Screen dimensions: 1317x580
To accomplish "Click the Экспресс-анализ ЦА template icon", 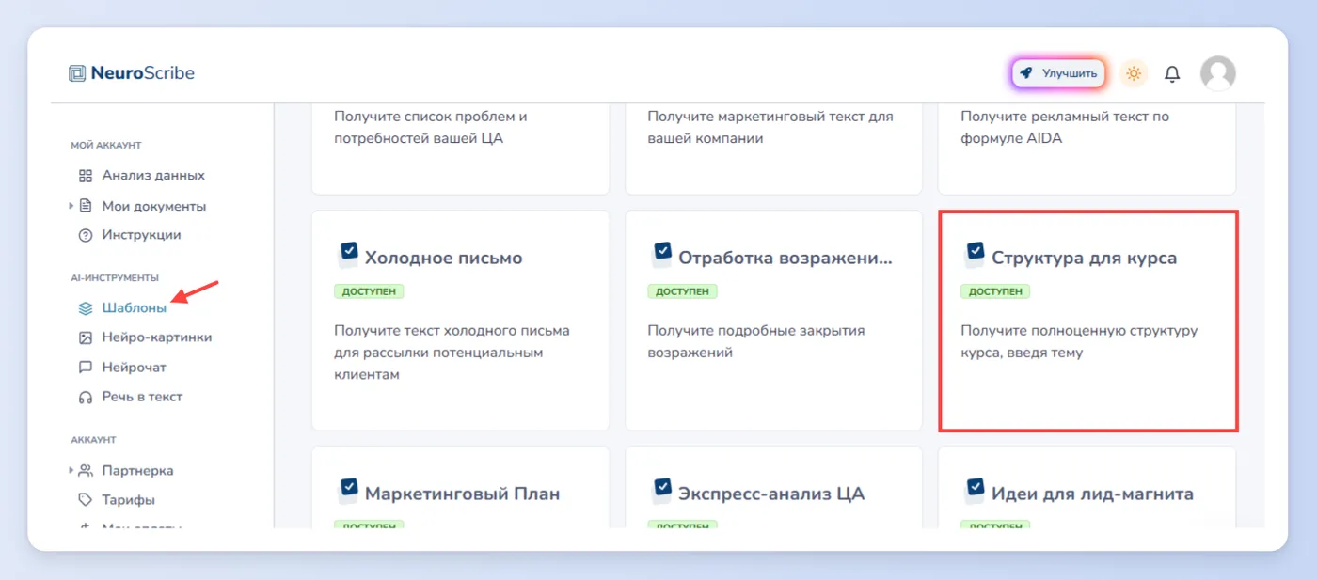I will 661,490.
